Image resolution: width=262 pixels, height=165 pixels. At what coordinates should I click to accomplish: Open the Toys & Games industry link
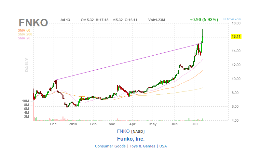142,146
